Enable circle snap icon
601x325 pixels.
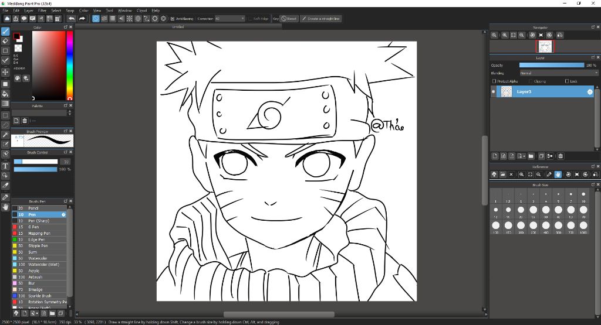(138, 18)
